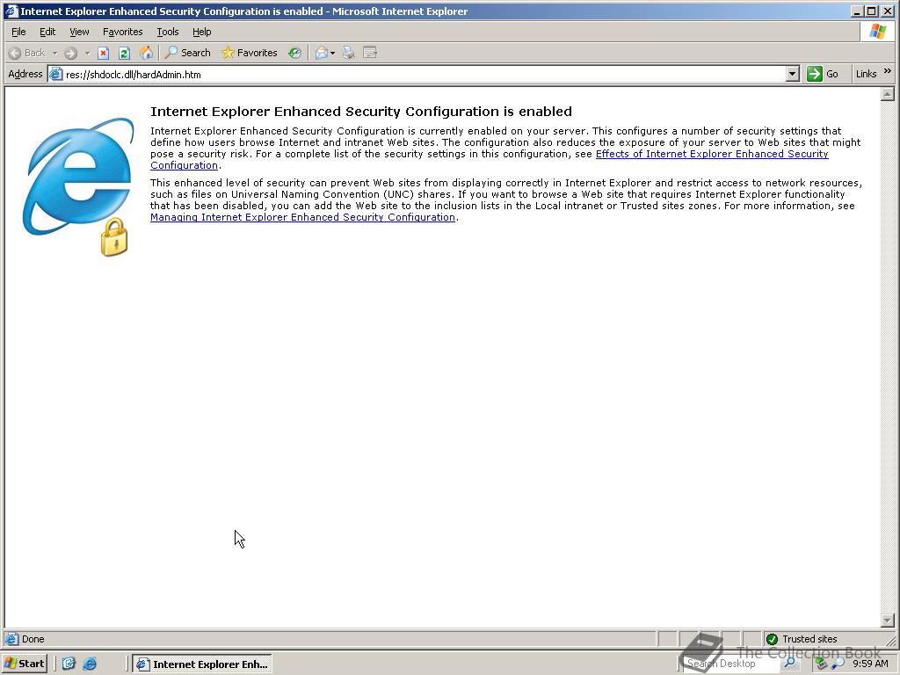Open the Forward history dropdown arrow
Viewport: 900px width, 675px height.
[x=87, y=53]
